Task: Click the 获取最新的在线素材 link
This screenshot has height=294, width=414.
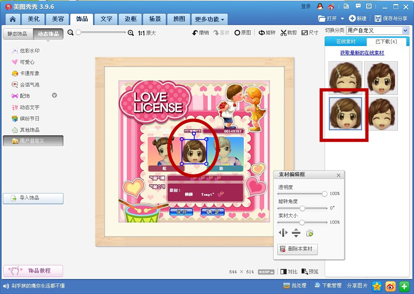Action: (x=362, y=53)
